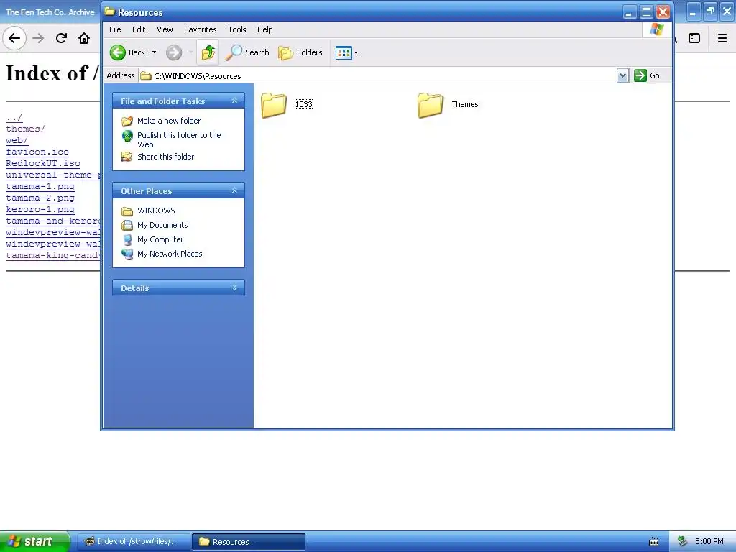Screen dimensions: 736x552
Task: Open tamama-2.png link
Action: [40, 198]
